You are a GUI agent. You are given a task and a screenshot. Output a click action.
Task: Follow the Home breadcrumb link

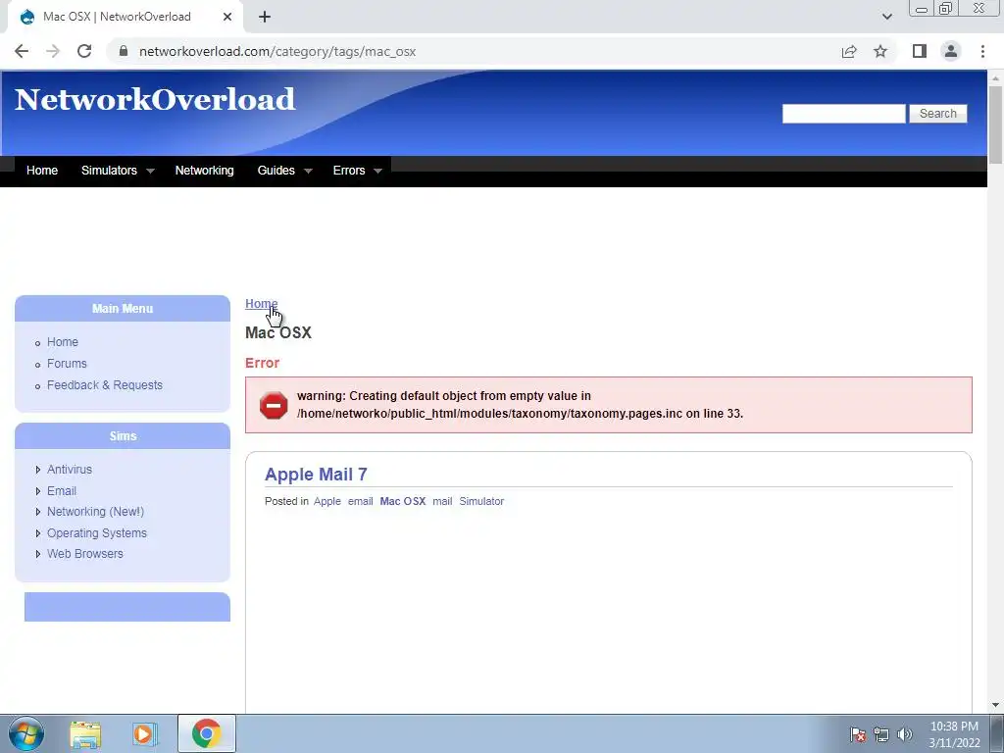(x=261, y=304)
